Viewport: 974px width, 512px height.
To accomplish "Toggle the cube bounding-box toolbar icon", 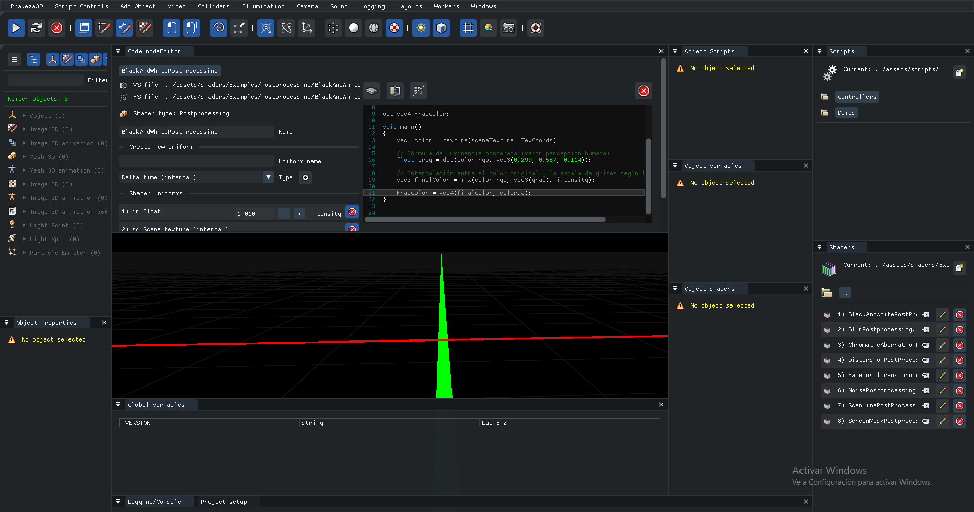I will (441, 28).
